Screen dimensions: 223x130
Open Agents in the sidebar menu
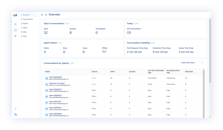point(29,23)
